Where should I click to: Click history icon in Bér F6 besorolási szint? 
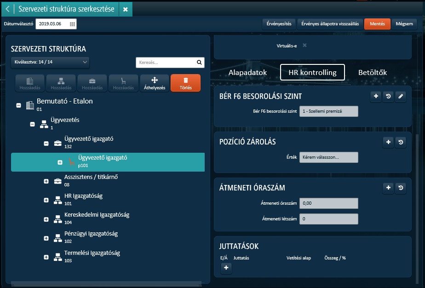388,96
